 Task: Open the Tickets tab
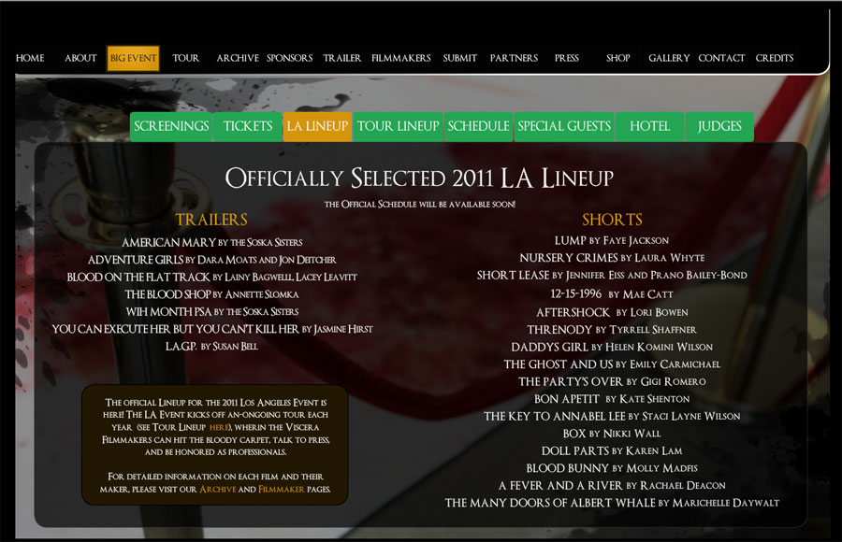(x=248, y=127)
